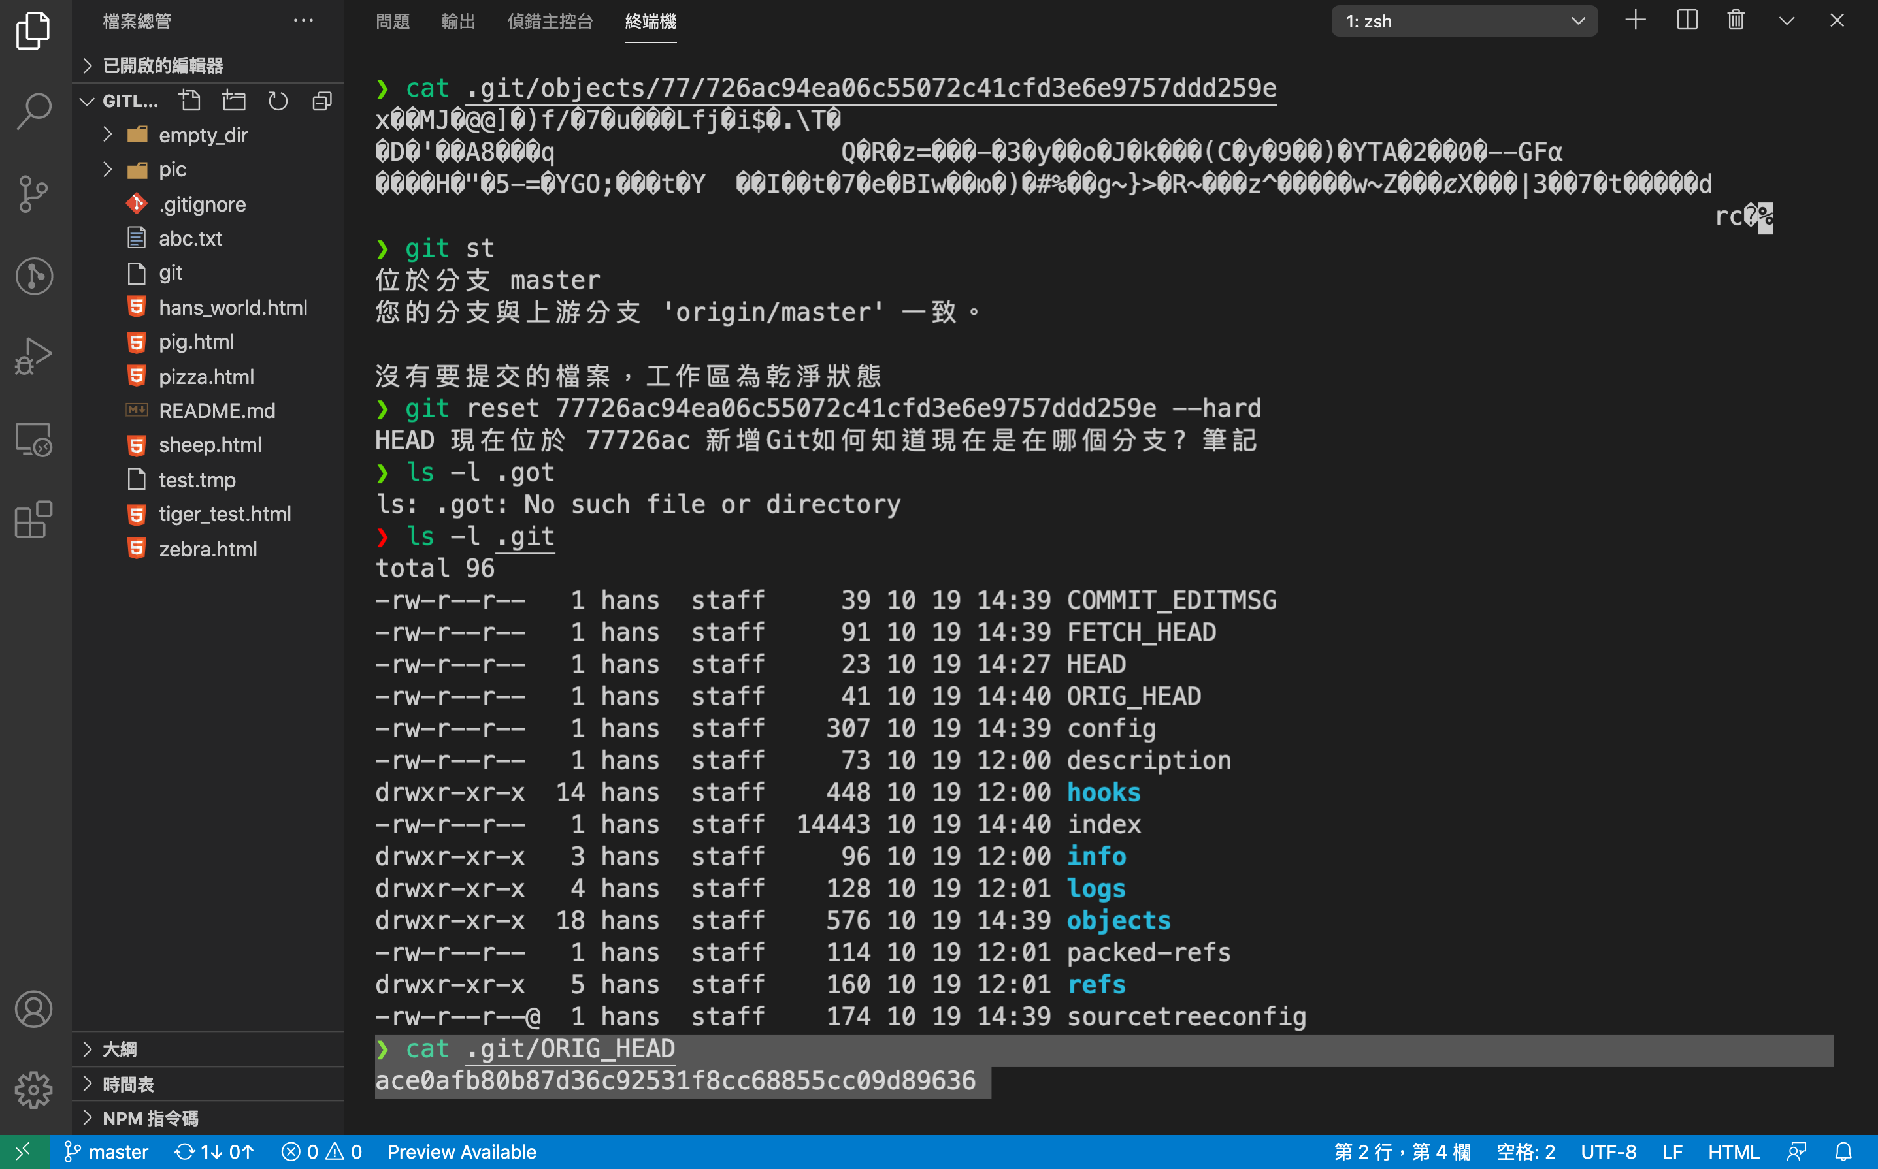Open the Extensions view
The height and width of the screenshot is (1169, 1878).
pyautogui.click(x=33, y=520)
